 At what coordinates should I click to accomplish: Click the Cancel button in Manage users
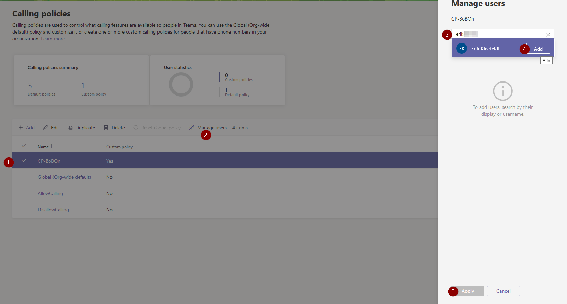(x=503, y=291)
